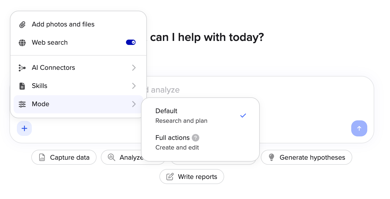Select the Default Research and plan mode
This screenshot has width=390, height=199.
click(200, 116)
